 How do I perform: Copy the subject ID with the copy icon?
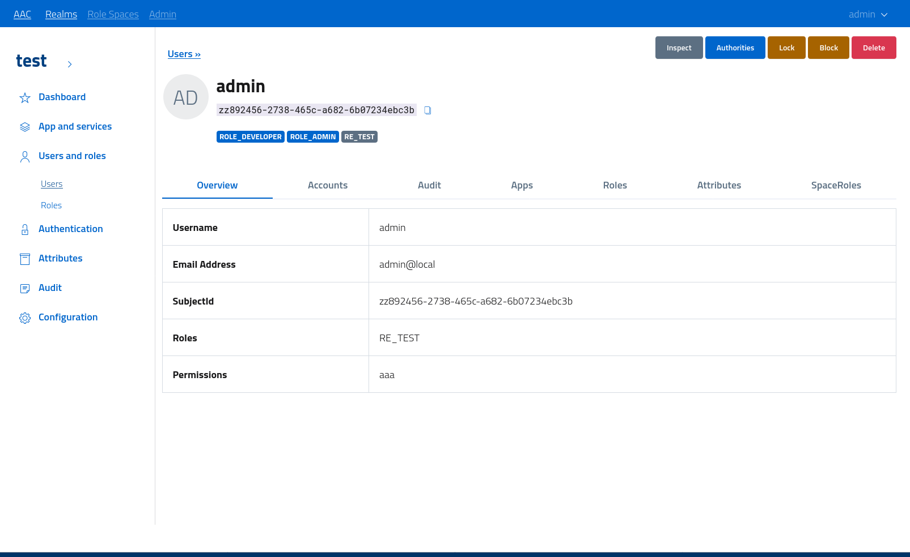[428, 110]
